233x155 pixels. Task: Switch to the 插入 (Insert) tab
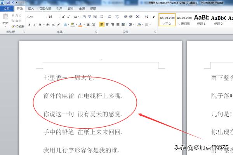coord(31,9)
